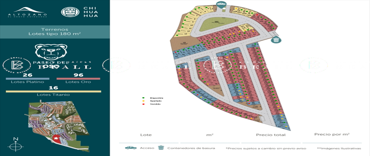Click the trash container marker beside the map
Screen dimensions: 370x156
(276, 39)
